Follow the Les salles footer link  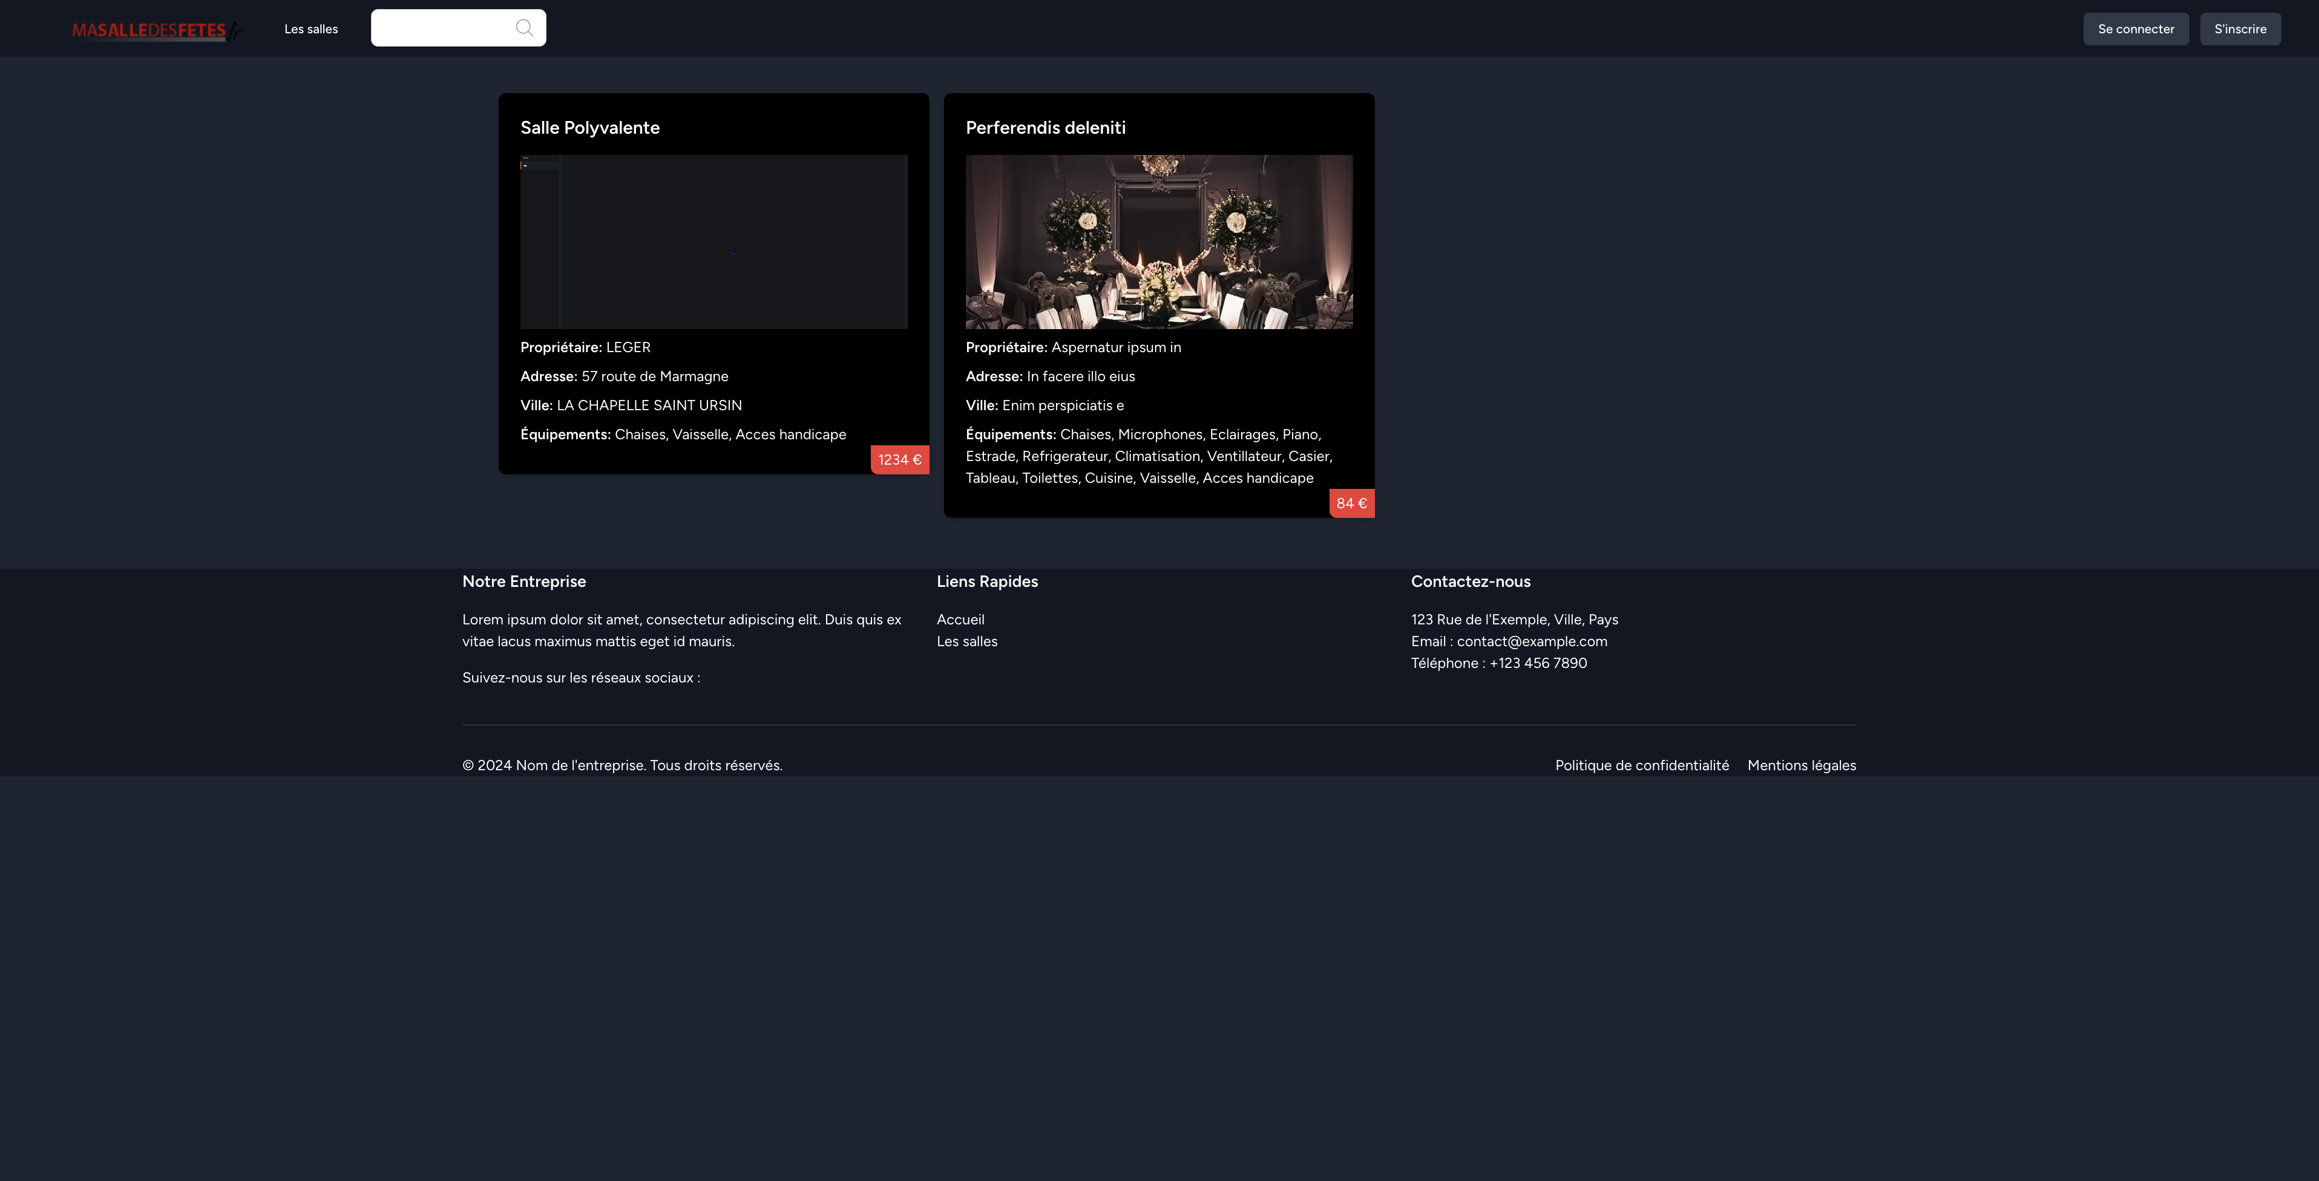(x=967, y=641)
